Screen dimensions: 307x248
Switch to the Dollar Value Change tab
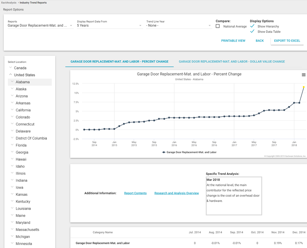point(232,62)
